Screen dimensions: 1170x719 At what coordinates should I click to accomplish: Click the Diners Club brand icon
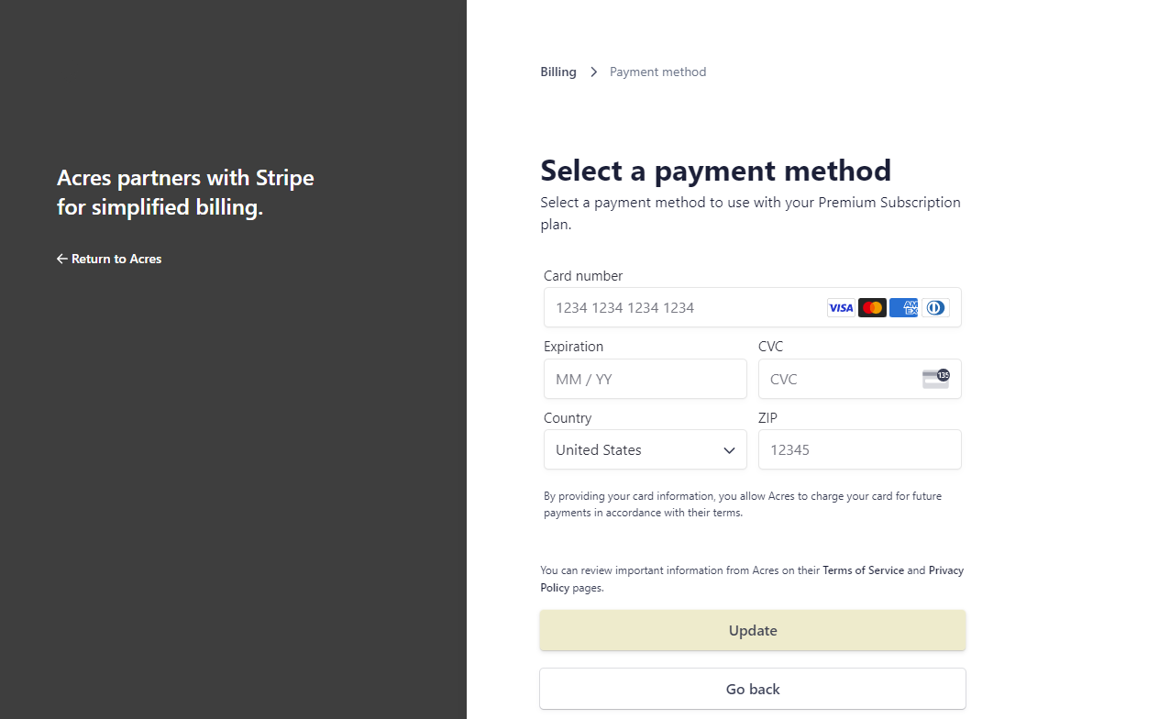(934, 307)
